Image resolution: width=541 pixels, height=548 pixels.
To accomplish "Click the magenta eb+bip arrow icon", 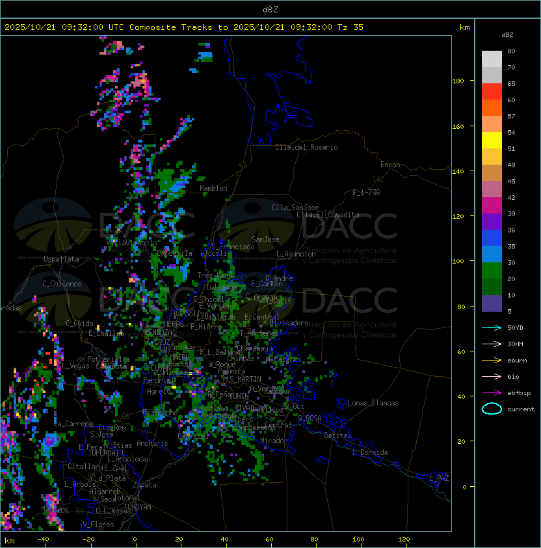I will click(x=492, y=393).
